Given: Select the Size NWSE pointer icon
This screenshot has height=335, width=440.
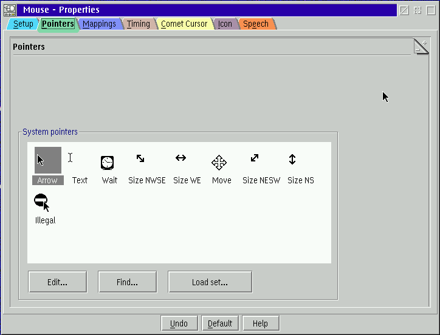Looking at the screenshot, I should (x=140, y=158).
